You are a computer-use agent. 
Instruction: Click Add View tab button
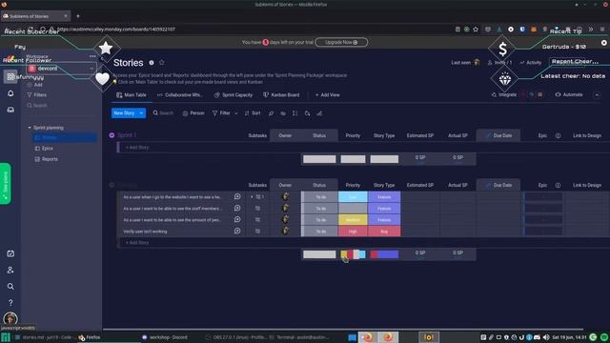(327, 95)
